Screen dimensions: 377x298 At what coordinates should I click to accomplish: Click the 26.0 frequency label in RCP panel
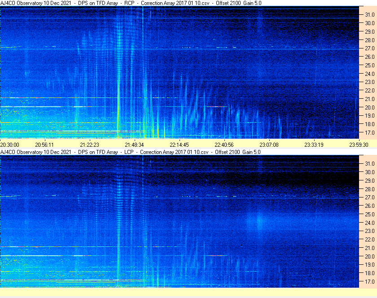click(x=370, y=57)
